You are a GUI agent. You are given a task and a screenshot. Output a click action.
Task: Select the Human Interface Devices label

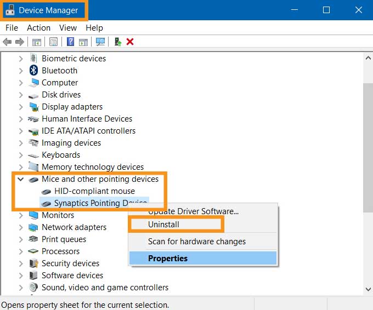87,119
